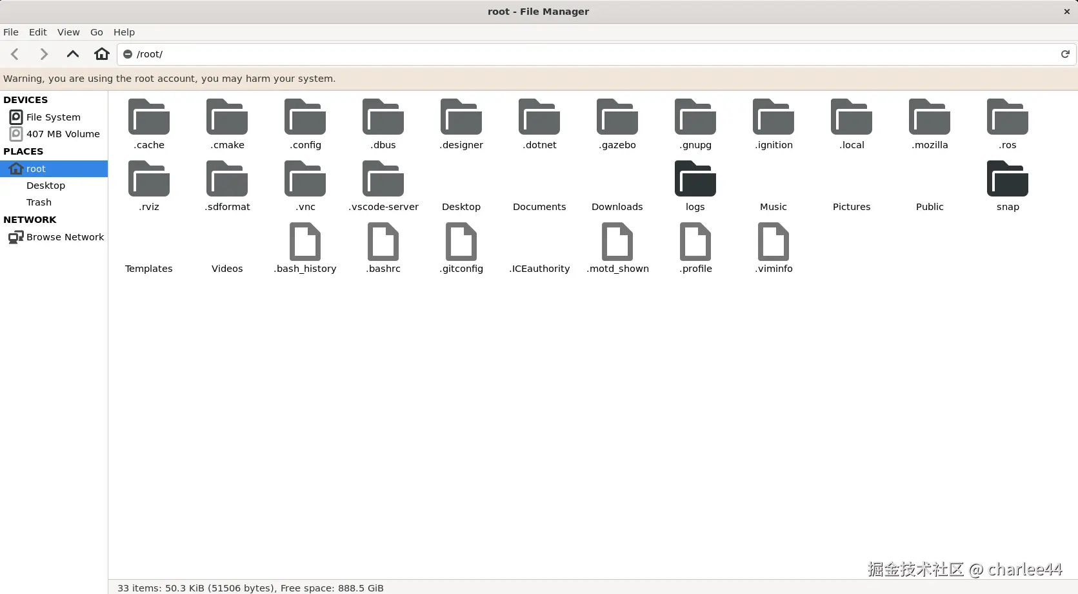Go to parent folder with up arrow

click(73, 54)
